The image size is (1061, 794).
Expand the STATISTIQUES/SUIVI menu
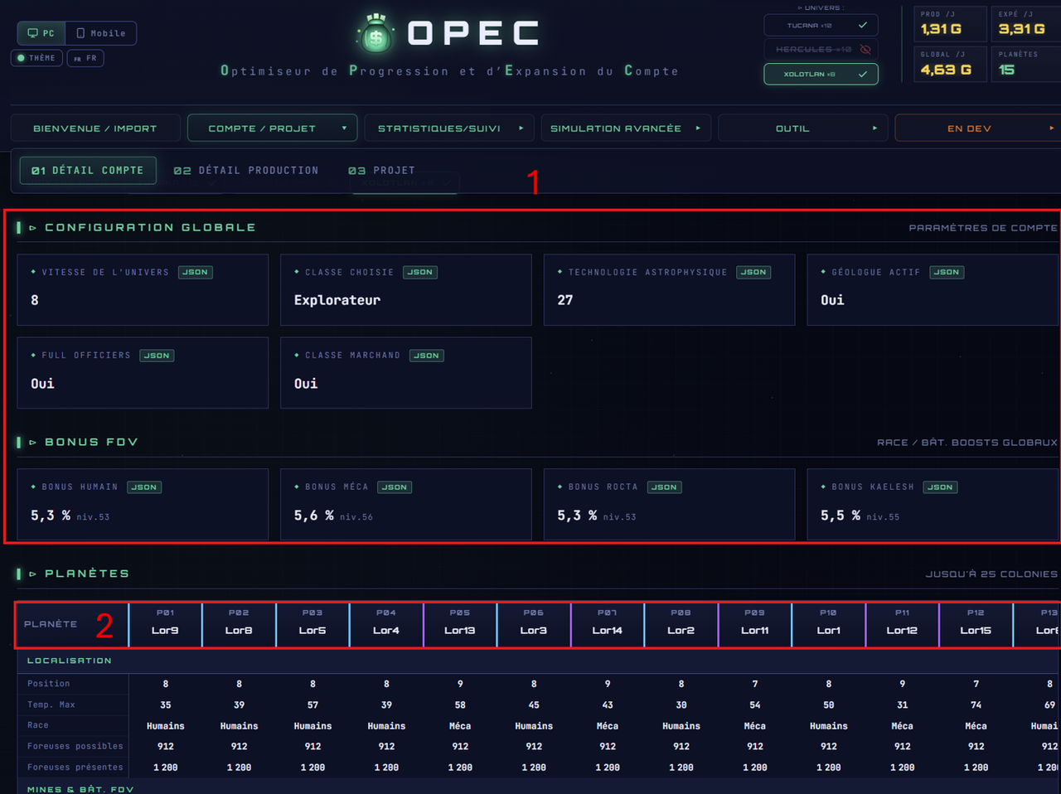click(x=449, y=128)
